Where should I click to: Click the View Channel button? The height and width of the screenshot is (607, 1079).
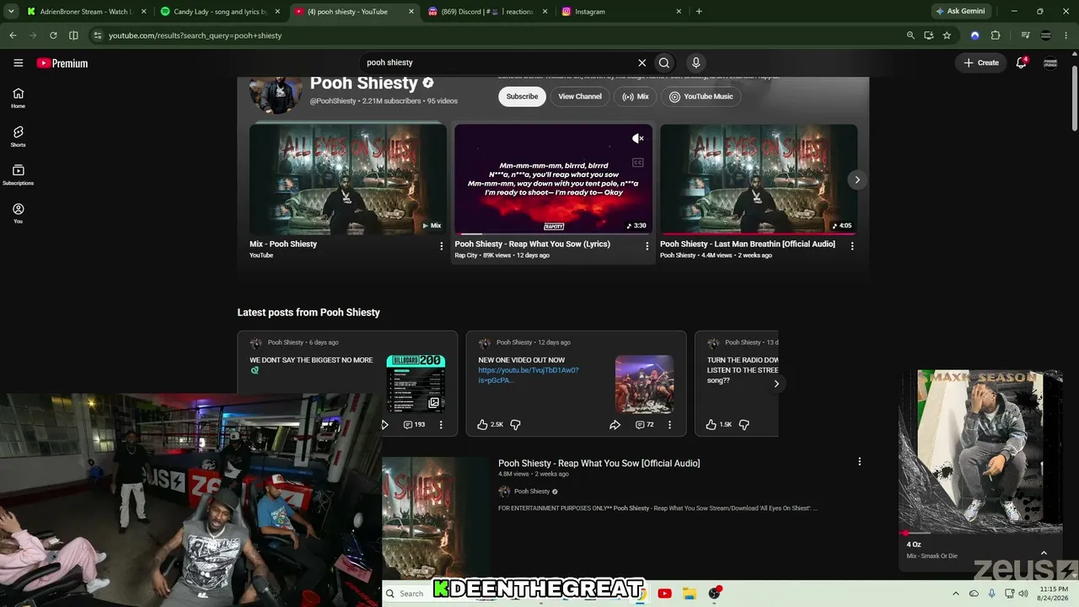(580, 96)
